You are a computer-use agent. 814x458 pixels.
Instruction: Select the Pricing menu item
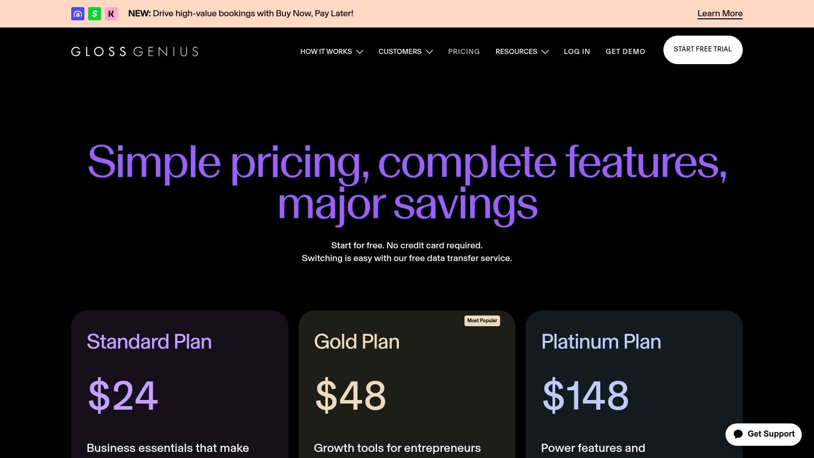[x=464, y=51]
